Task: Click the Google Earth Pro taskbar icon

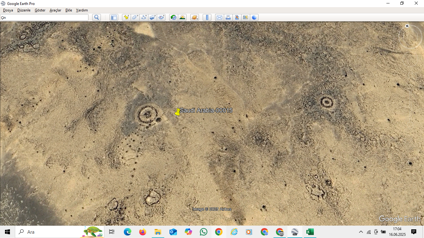Action: coord(295,232)
